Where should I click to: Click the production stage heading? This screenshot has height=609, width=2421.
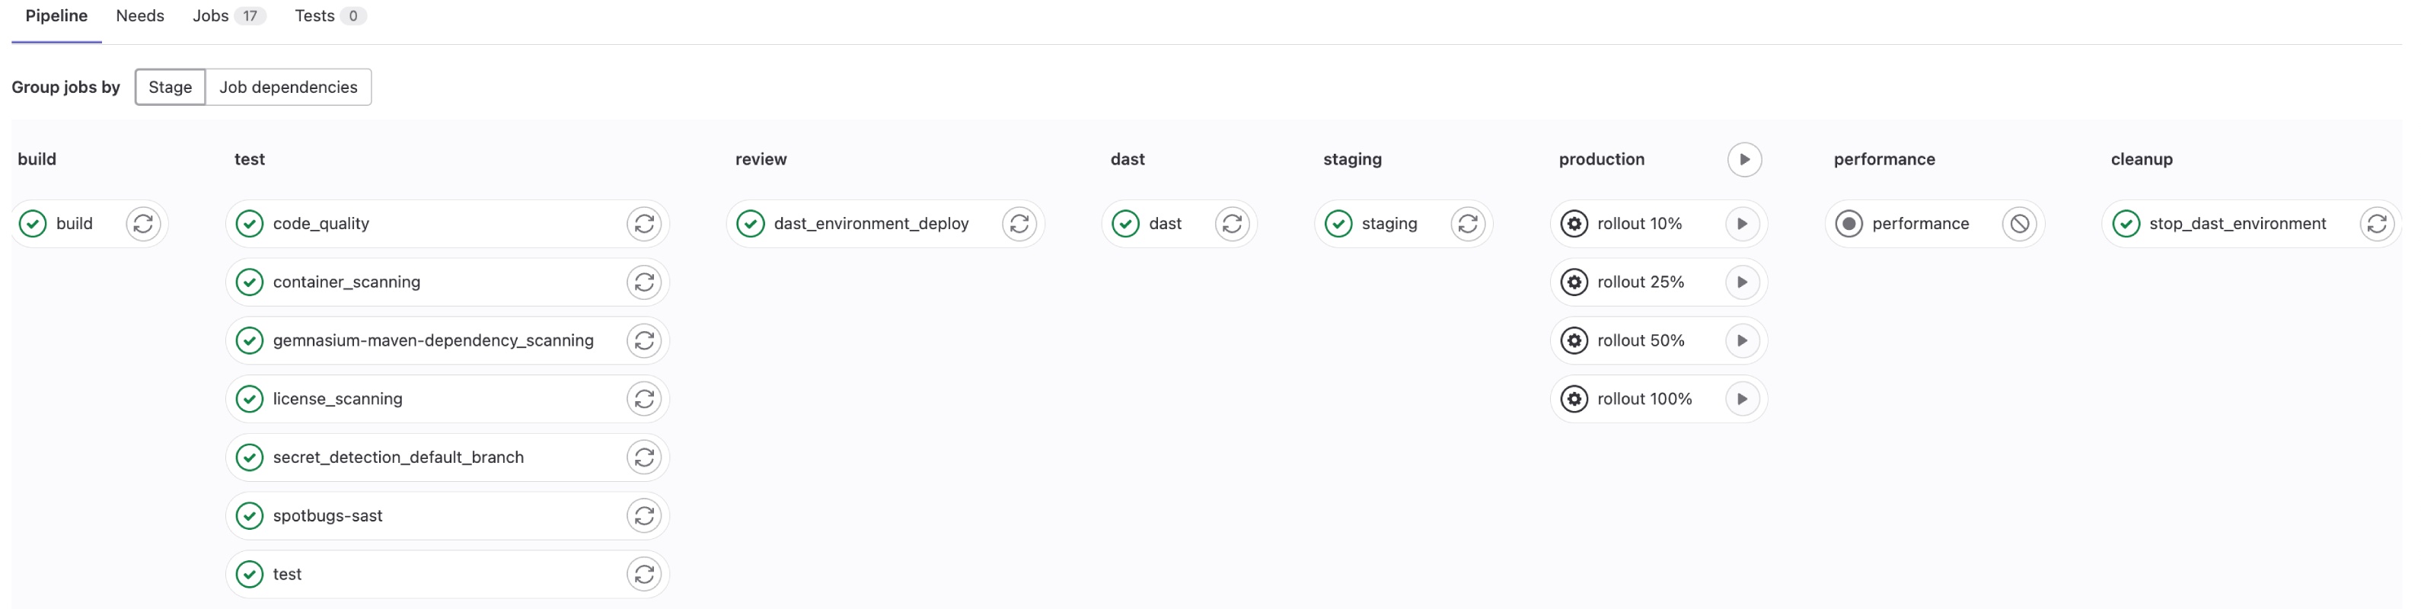coord(1602,159)
